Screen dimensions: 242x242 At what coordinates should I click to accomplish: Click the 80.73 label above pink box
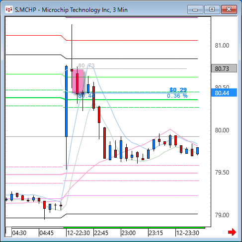pyautogui.click(x=86, y=65)
